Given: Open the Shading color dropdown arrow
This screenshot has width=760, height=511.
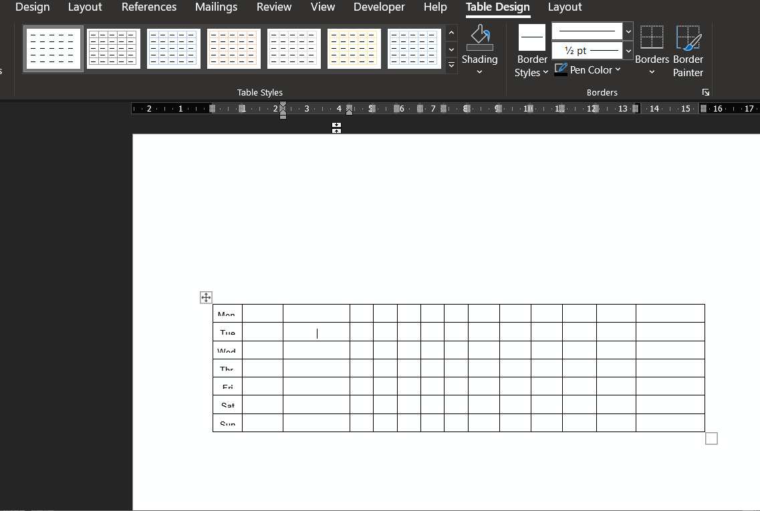Looking at the screenshot, I should (479, 72).
